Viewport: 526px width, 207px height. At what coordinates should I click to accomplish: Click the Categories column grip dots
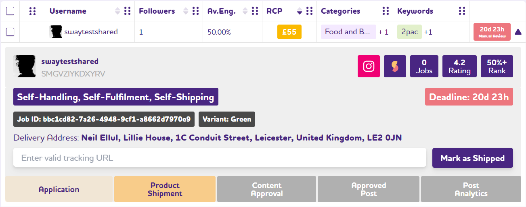click(386, 11)
